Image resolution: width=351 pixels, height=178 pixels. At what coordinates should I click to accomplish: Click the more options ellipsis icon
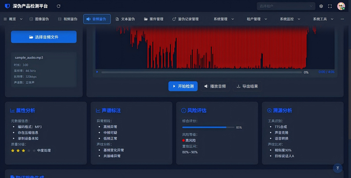pos(342,19)
